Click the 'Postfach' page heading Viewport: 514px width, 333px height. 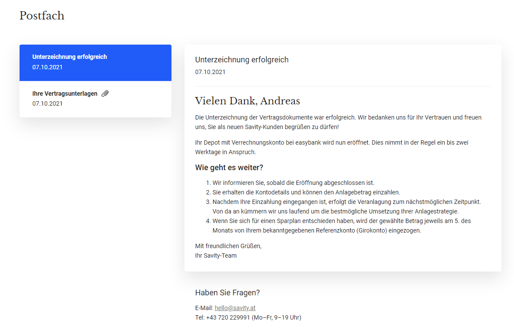click(42, 16)
